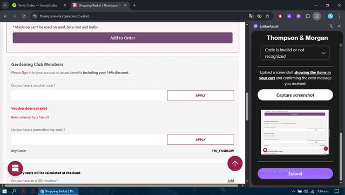The height and width of the screenshot is (195, 345).
Task: Switch to Verify Codes — SimplyCodes tab
Action: point(37,5)
